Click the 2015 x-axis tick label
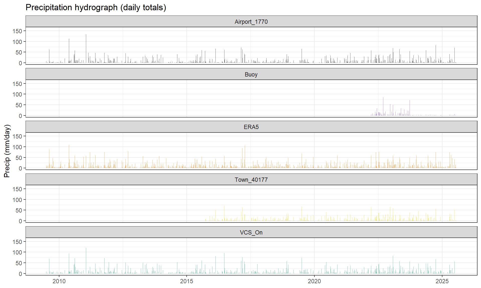The width and height of the screenshot is (481, 288). click(187, 281)
